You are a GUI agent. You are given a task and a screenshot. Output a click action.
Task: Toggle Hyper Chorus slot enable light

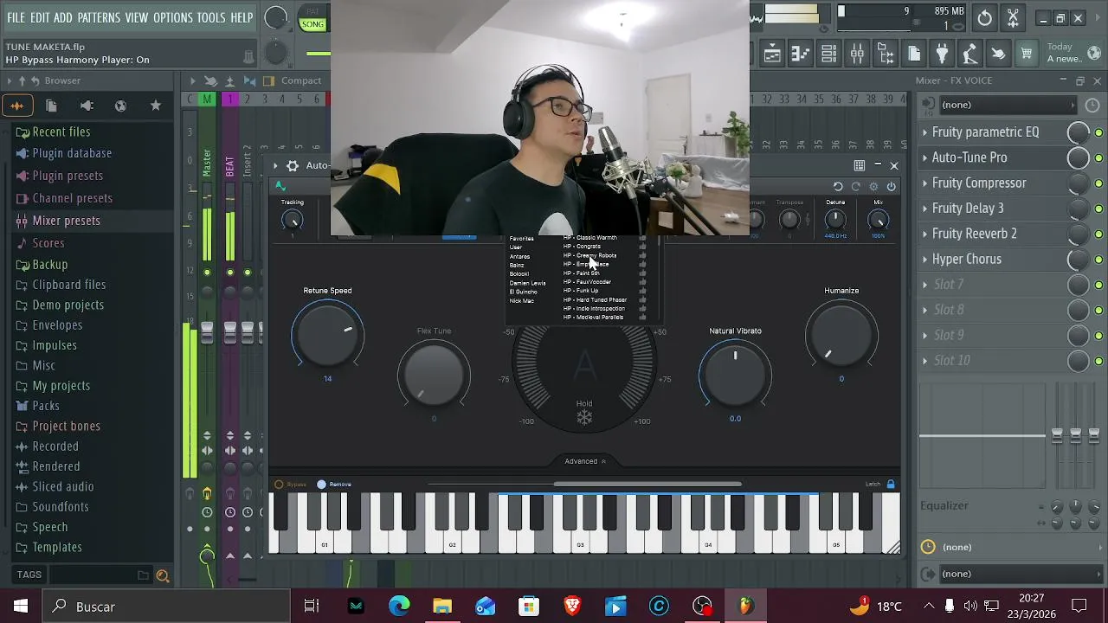pyautogui.click(x=1098, y=260)
